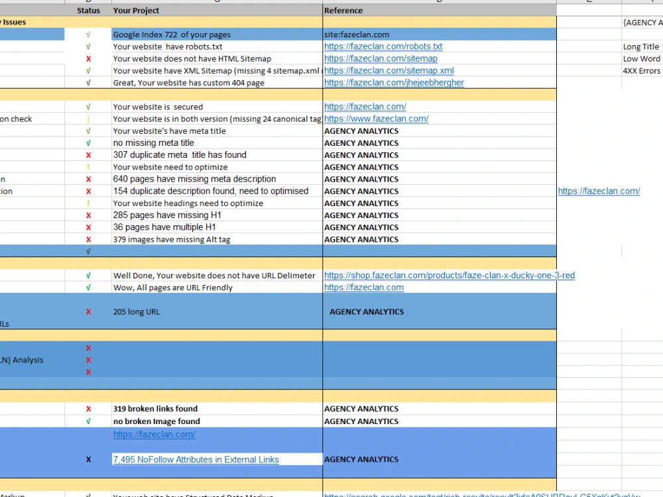
Task: Open the https://www.fazeclan.com/ link
Action: pos(377,119)
